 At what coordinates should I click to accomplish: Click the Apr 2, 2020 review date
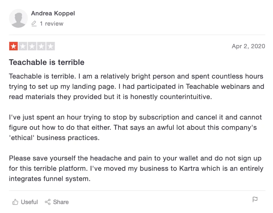coord(248,46)
